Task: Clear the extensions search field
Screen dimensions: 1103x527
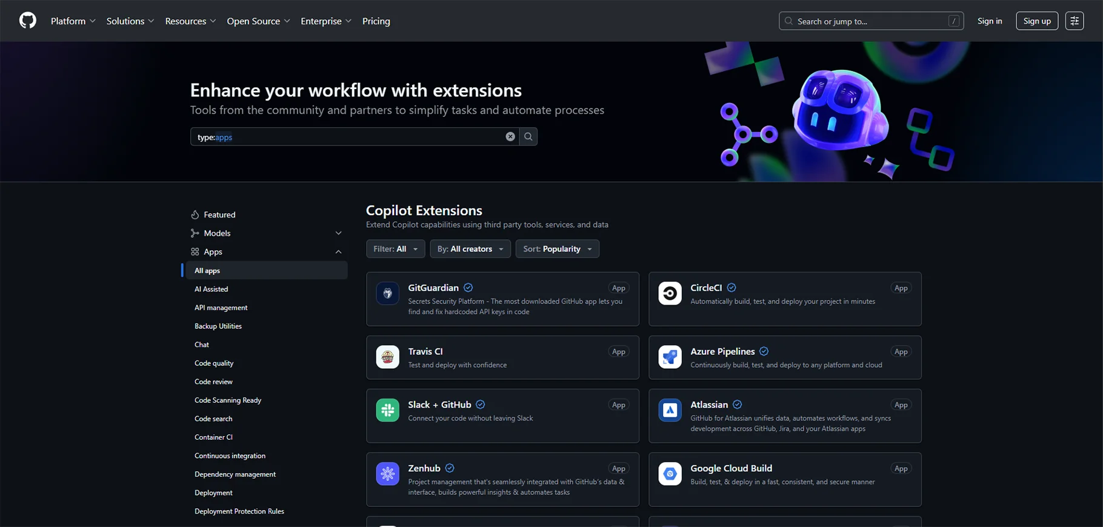Action: tap(510, 137)
